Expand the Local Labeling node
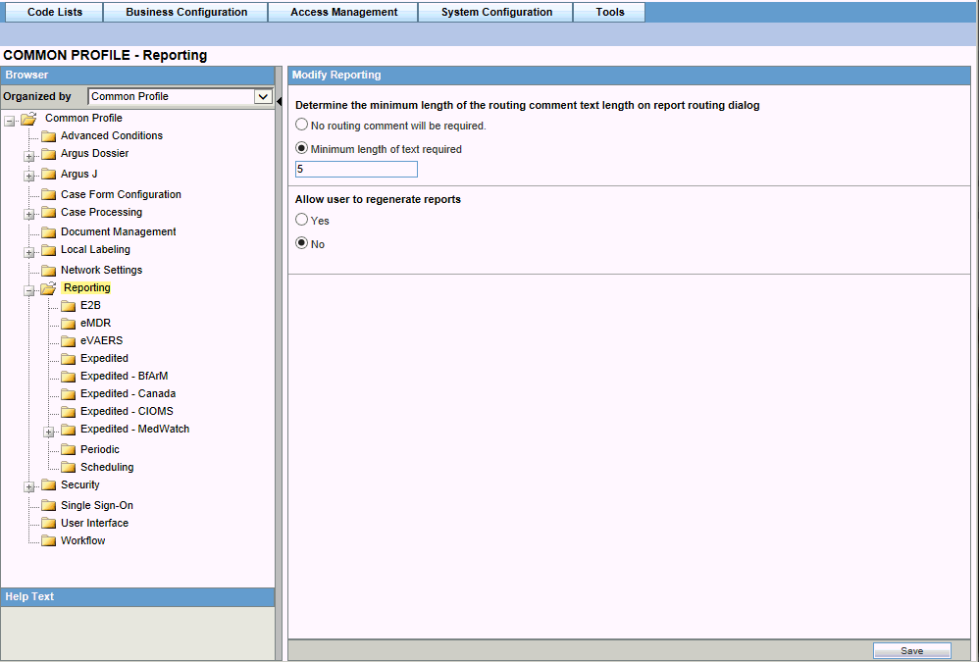The width and height of the screenshot is (979, 662). 28,253
